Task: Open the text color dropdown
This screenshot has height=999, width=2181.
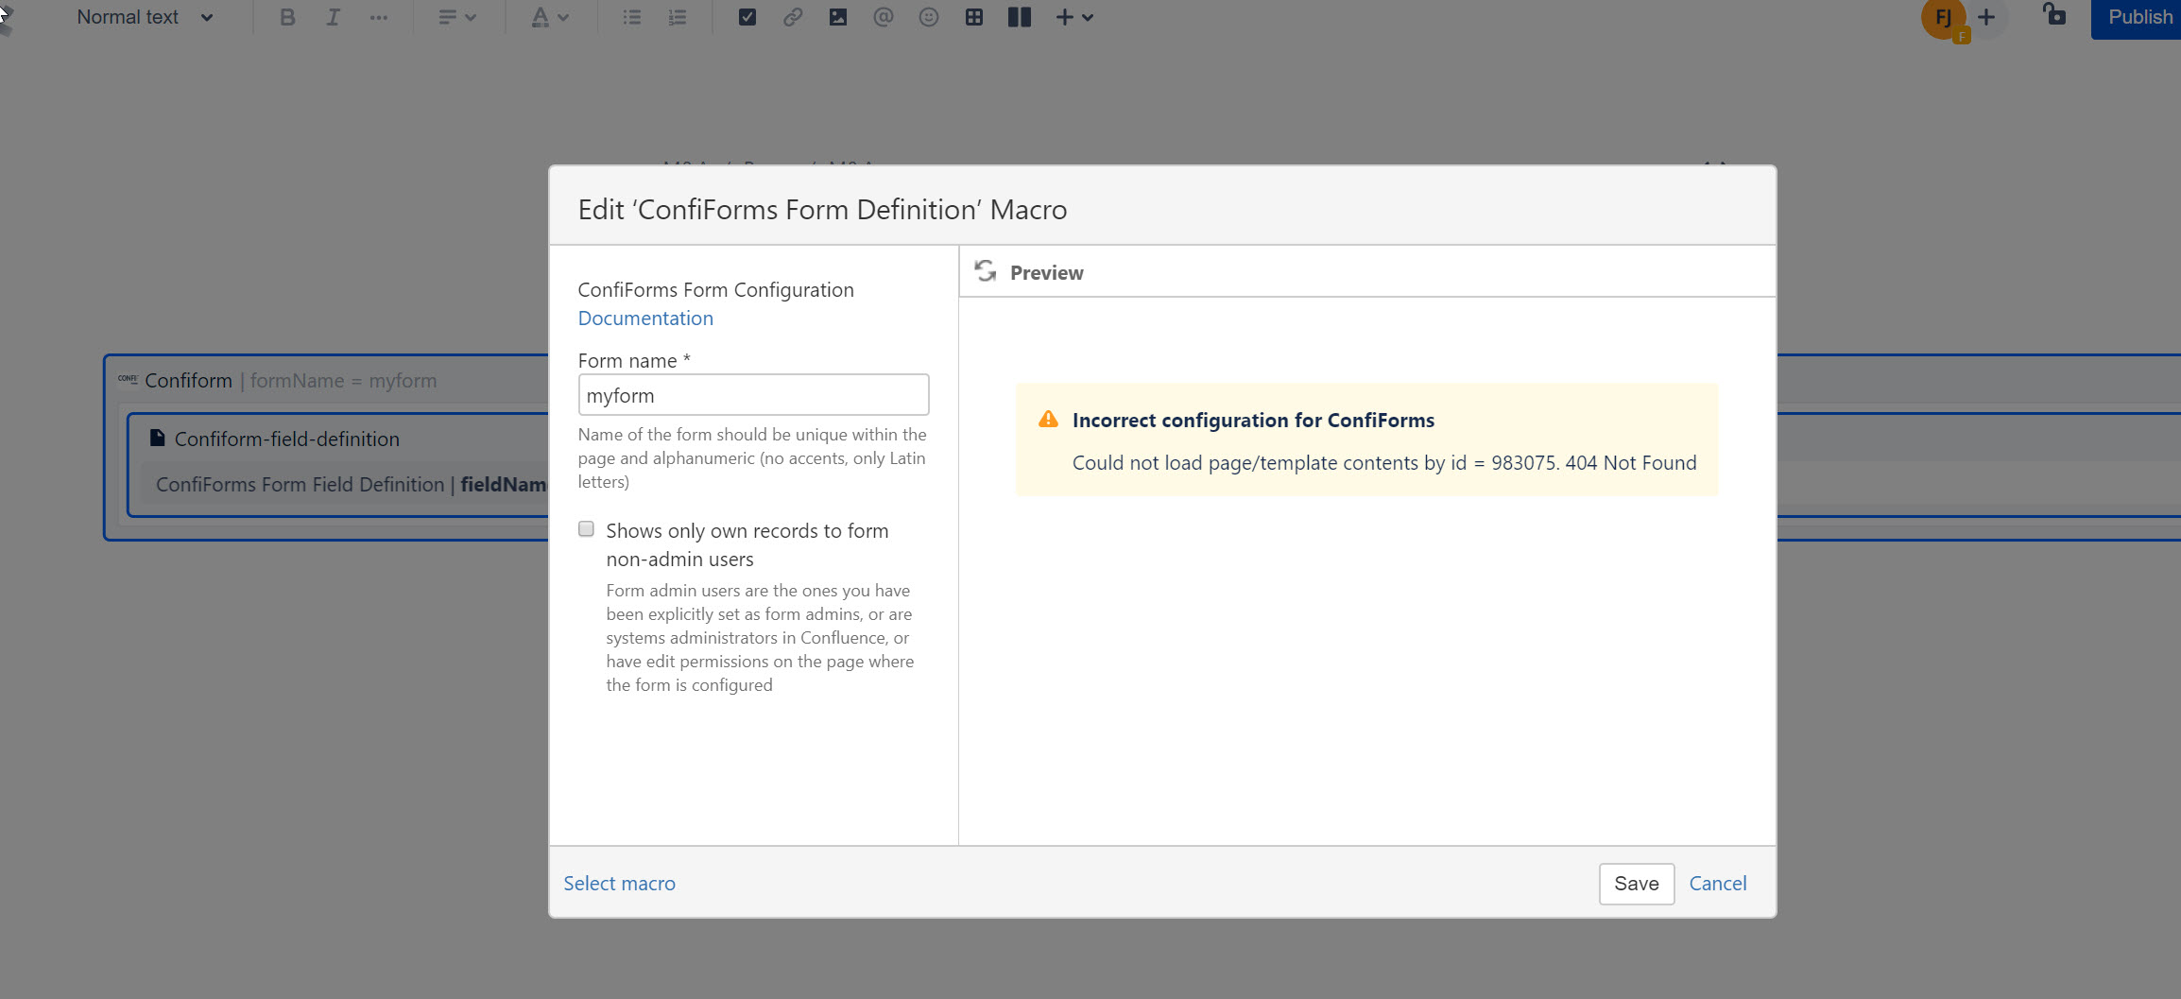Action: click(550, 17)
